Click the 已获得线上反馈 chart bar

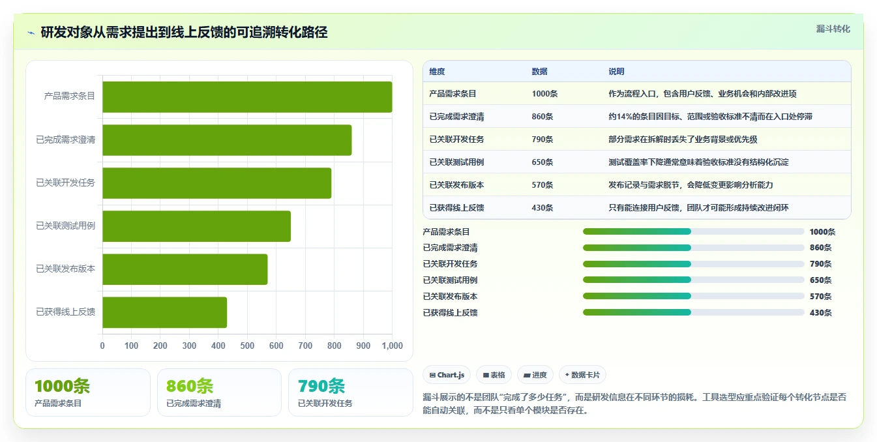click(164, 312)
